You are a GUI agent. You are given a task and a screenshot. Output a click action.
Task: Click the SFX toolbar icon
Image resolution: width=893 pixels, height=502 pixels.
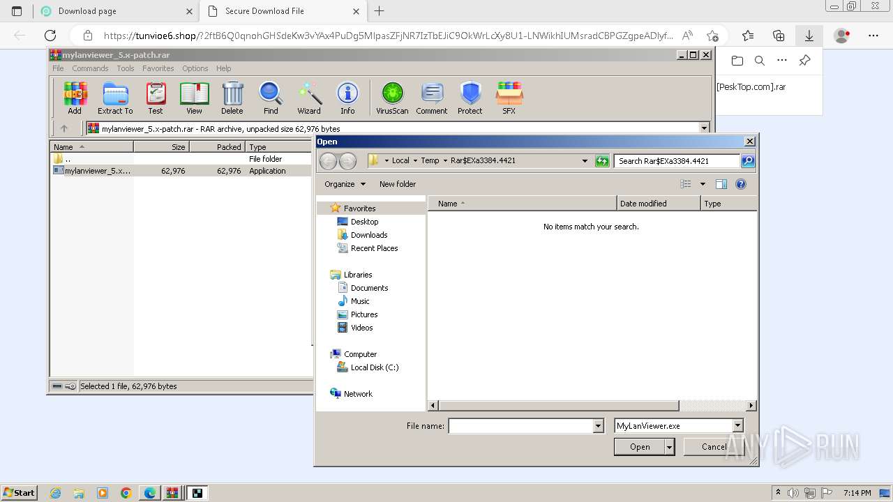pyautogui.click(x=509, y=98)
